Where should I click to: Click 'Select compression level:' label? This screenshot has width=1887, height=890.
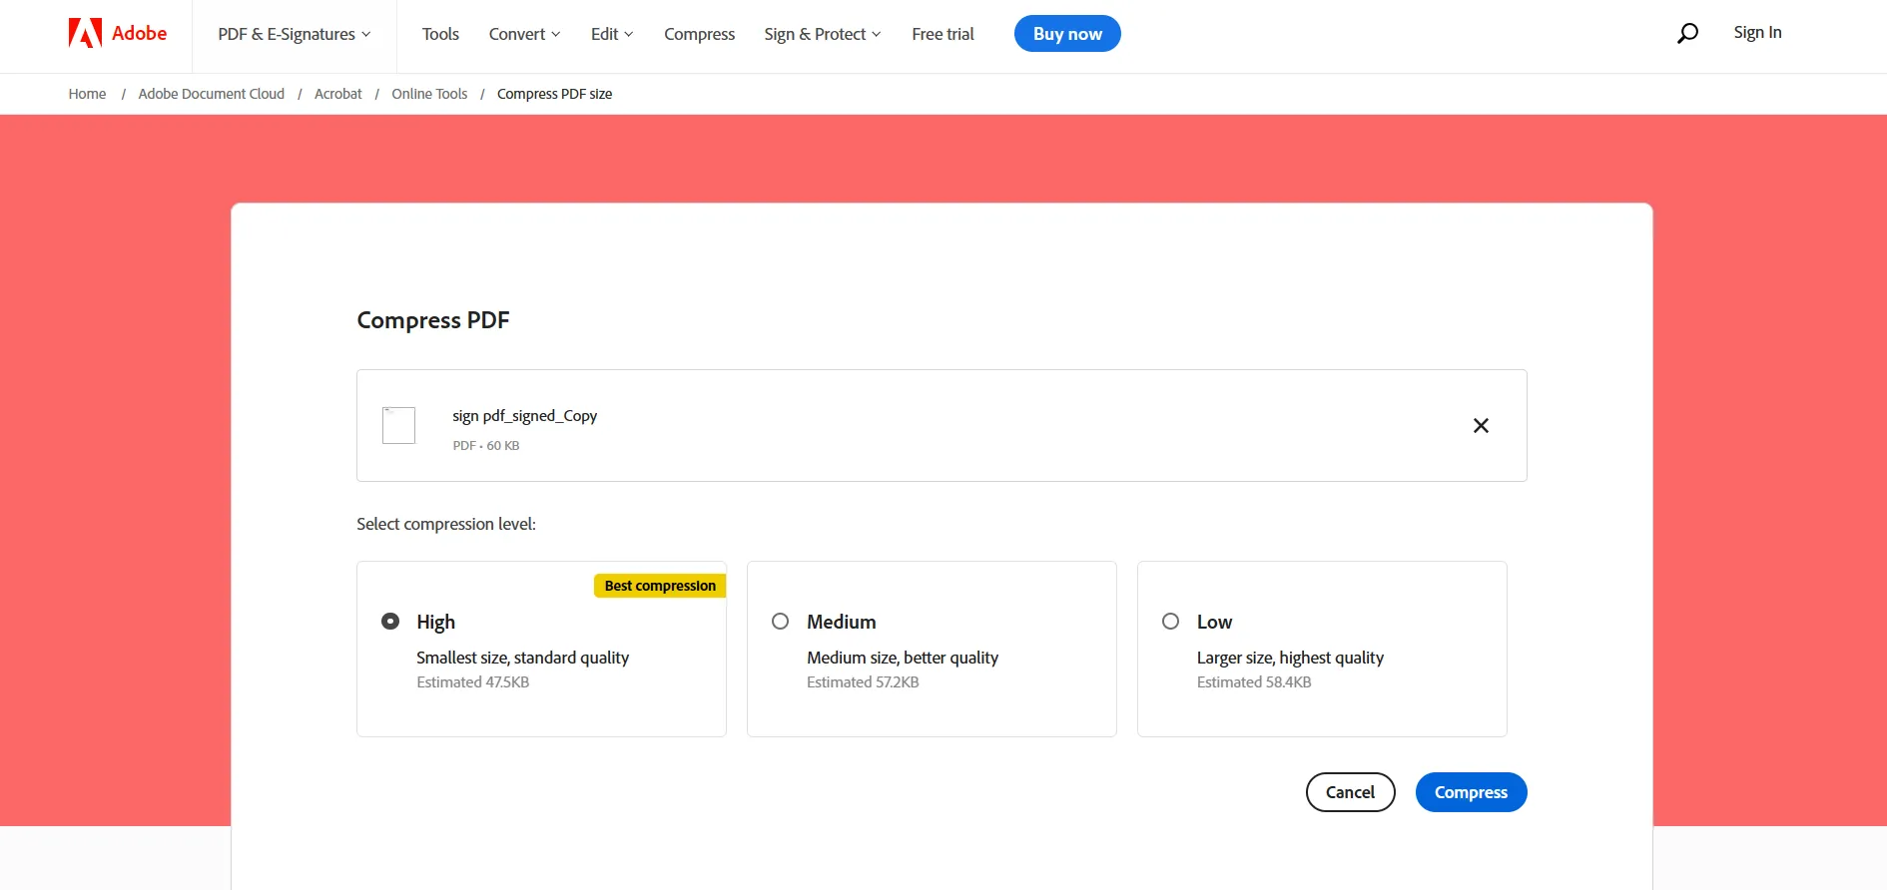coord(446,524)
